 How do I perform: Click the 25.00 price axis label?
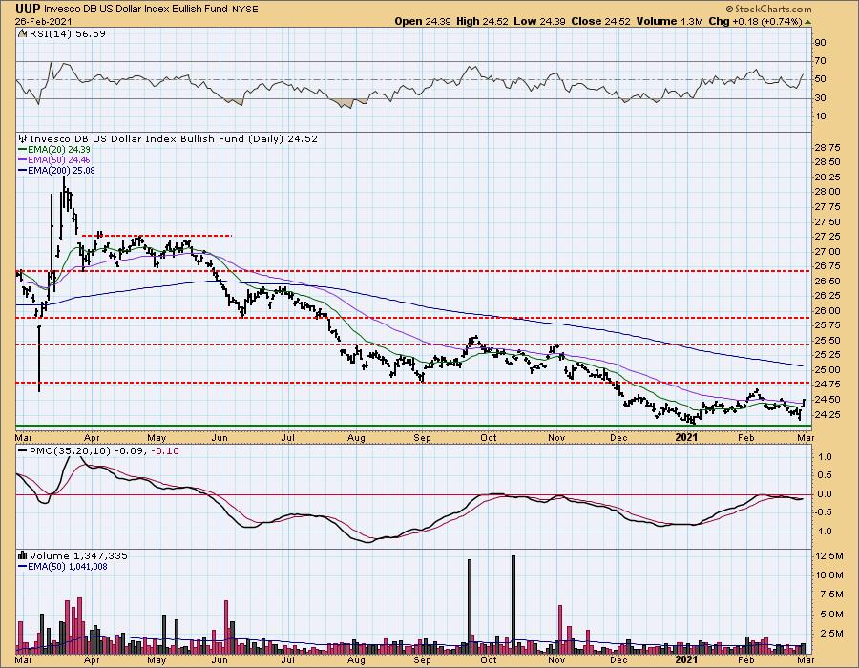[x=828, y=369]
